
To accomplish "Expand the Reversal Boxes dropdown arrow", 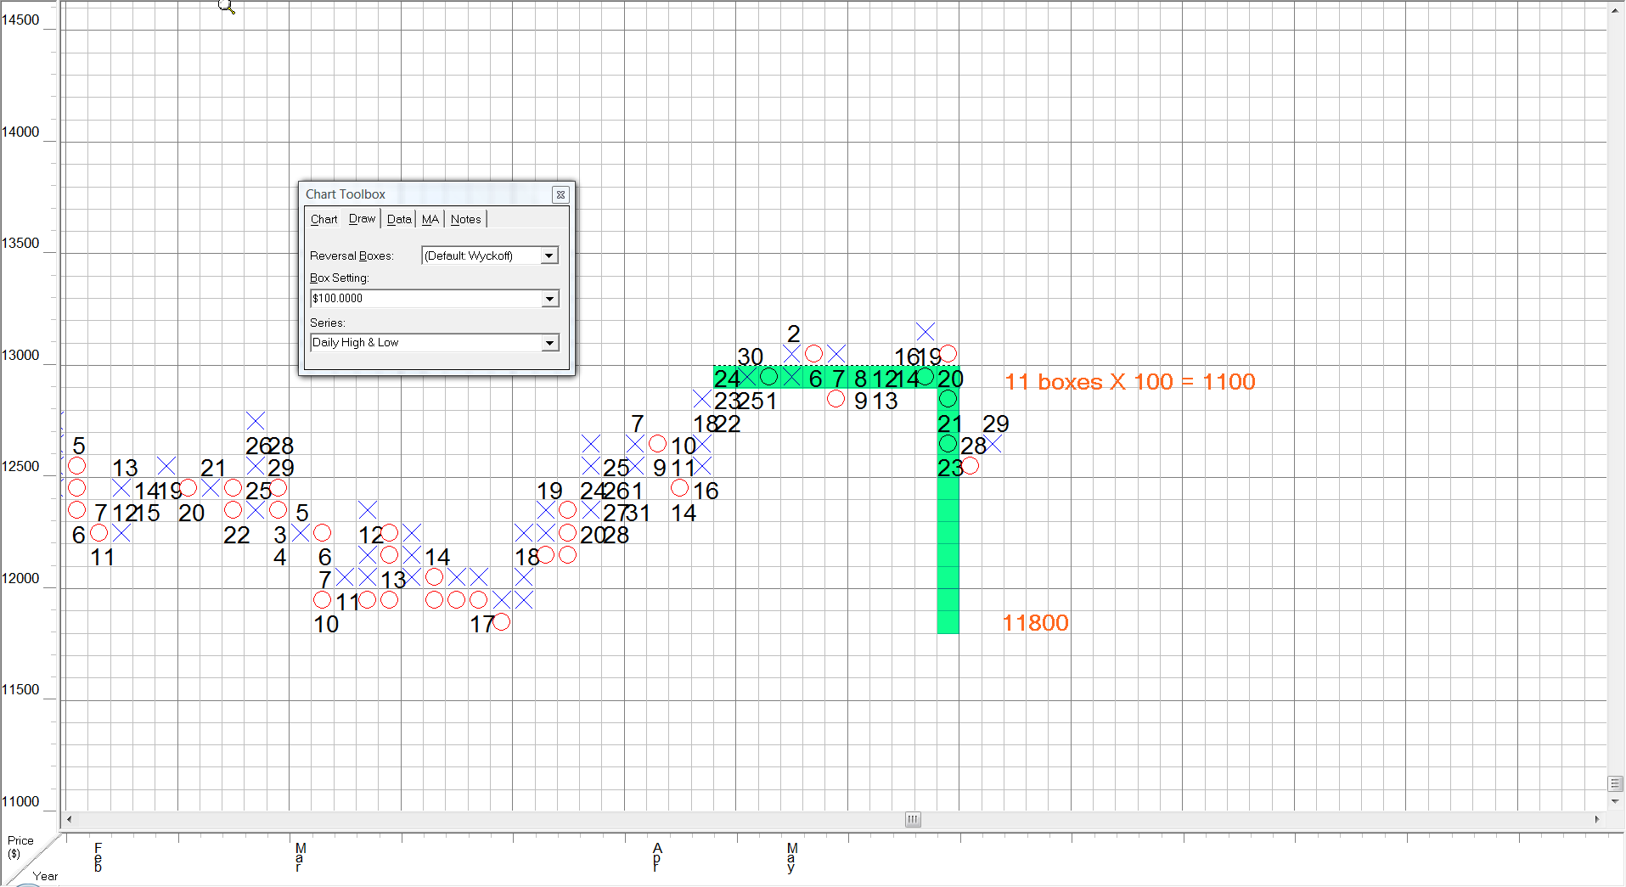I will point(549,255).
